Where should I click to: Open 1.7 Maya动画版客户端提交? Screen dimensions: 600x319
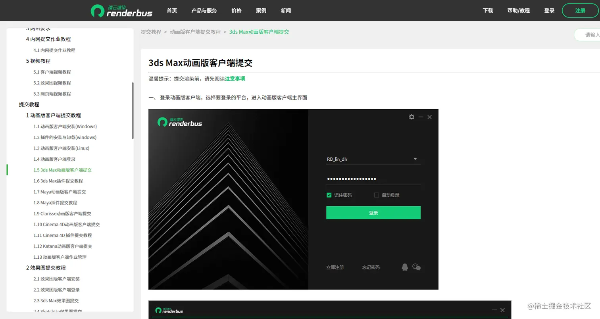click(x=60, y=192)
